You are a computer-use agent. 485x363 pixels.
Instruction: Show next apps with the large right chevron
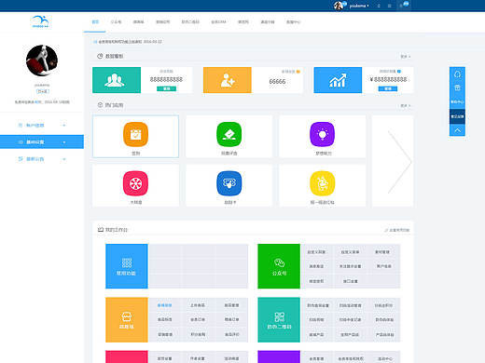(x=399, y=161)
